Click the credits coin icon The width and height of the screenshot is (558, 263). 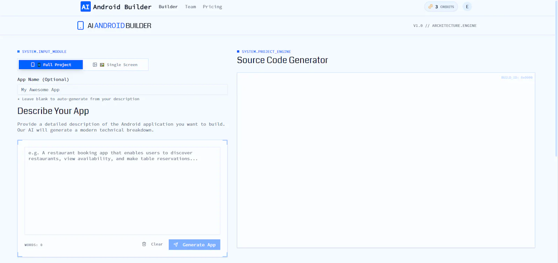pyautogui.click(x=430, y=7)
